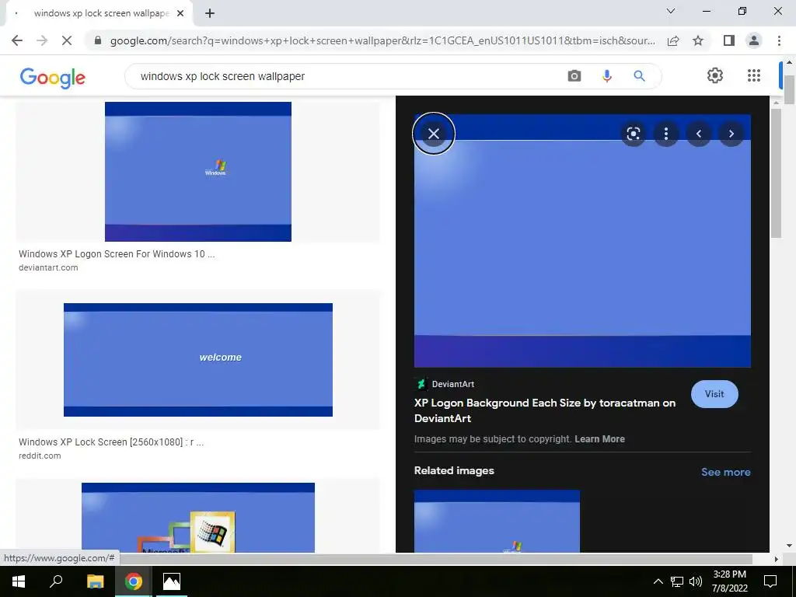Screen dimensions: 796x597
Task: Go to next image in preview
Action: pos(731,134)
